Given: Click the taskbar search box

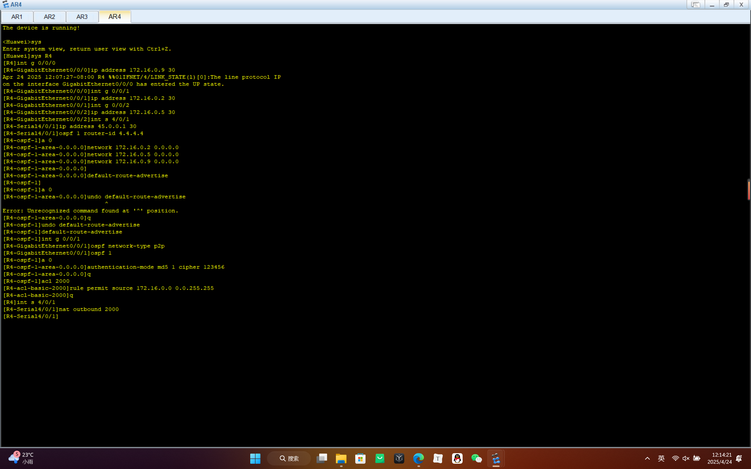Looking at the screenshot, I should [289, 458].
